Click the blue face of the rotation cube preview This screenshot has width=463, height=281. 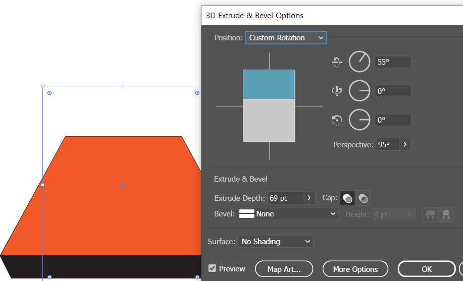269,85
